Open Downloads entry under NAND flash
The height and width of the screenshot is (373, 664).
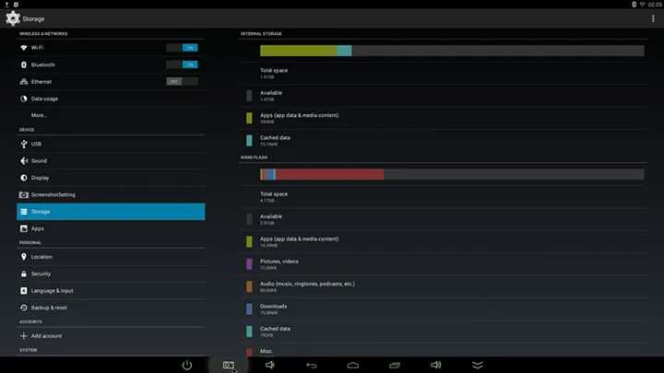pyautogui.click(x=444, y=309)
